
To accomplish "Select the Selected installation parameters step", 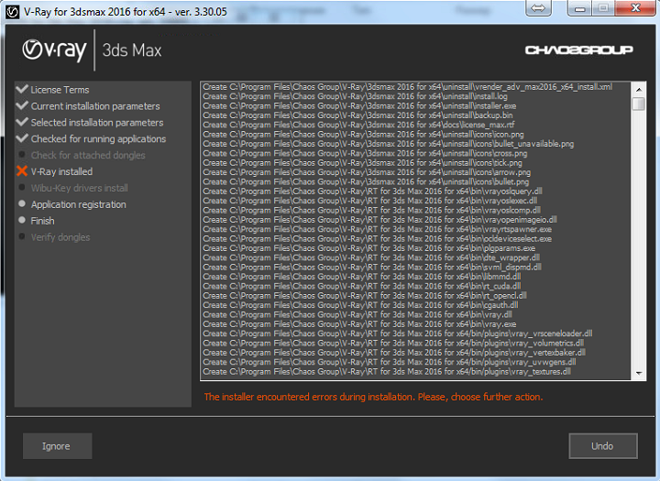I will point(97,123).
